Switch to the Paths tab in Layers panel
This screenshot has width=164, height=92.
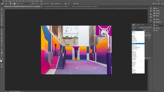click(x=142, y=25)
